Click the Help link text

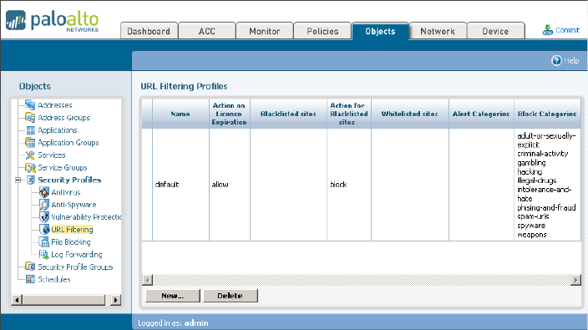571,60
